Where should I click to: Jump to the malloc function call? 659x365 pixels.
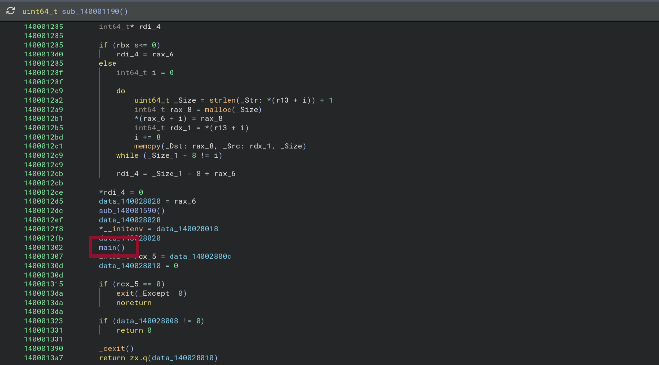point(218,110)
